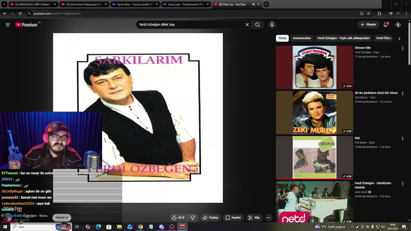Subscribe using the Abone ol button
This screenshot has height=231, width=411.
tap(62, 218)
